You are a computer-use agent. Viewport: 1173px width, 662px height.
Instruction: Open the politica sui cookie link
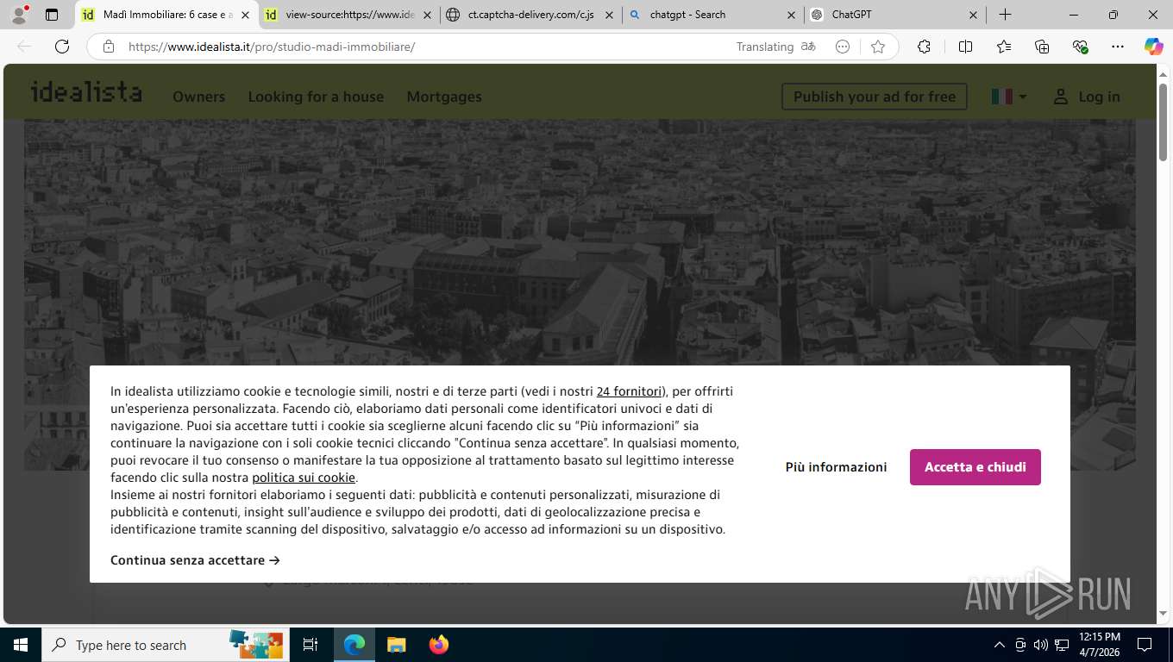tap(304, 478)
